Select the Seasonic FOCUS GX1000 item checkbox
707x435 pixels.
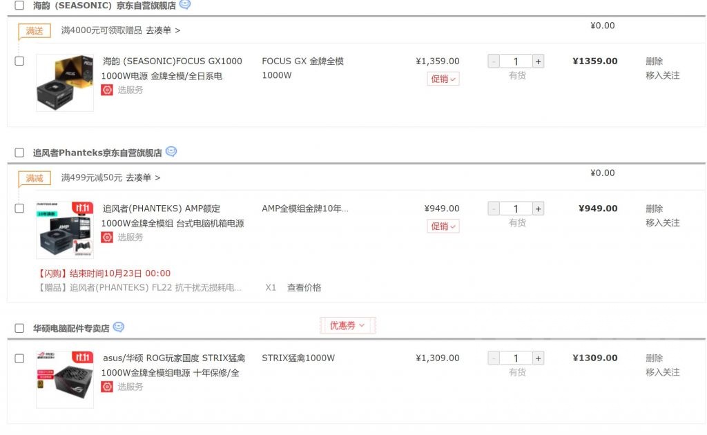(19, 61)
